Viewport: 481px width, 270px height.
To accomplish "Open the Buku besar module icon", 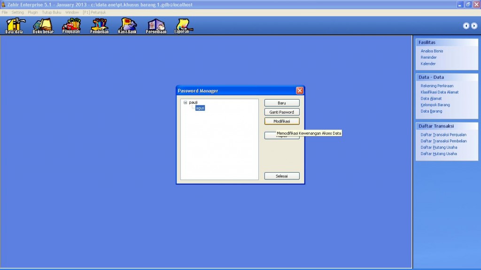I will pyautogui.click(x=43, y=26).
